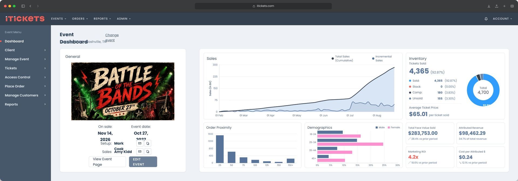Expand Manage Event in sidebar
Image resolution: width=518 pixels, height=181 pixels.
click(x=25, y=59)
